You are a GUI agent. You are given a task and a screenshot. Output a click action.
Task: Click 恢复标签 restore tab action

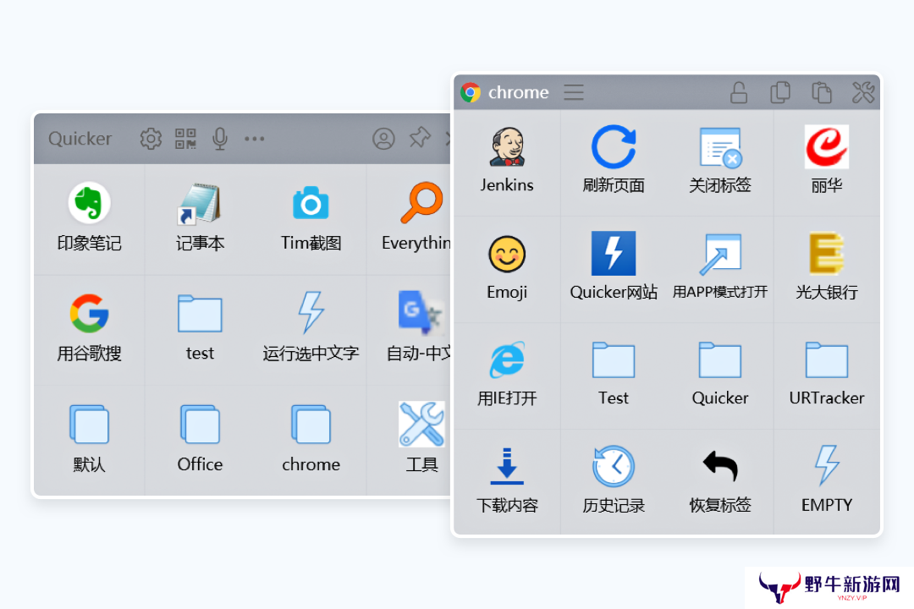point(720,482)
